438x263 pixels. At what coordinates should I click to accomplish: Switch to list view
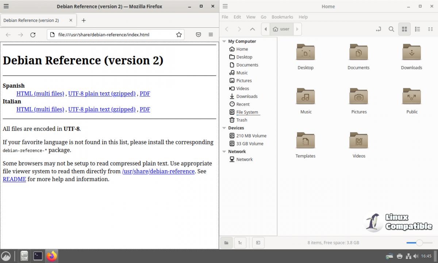[x=418, y=29]
